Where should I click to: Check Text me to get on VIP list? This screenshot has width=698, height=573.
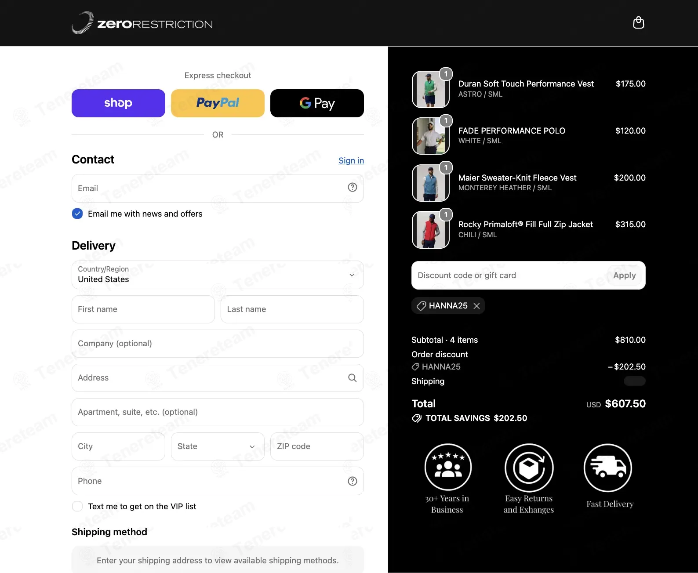pyautogui.click(x=77, y=506)
